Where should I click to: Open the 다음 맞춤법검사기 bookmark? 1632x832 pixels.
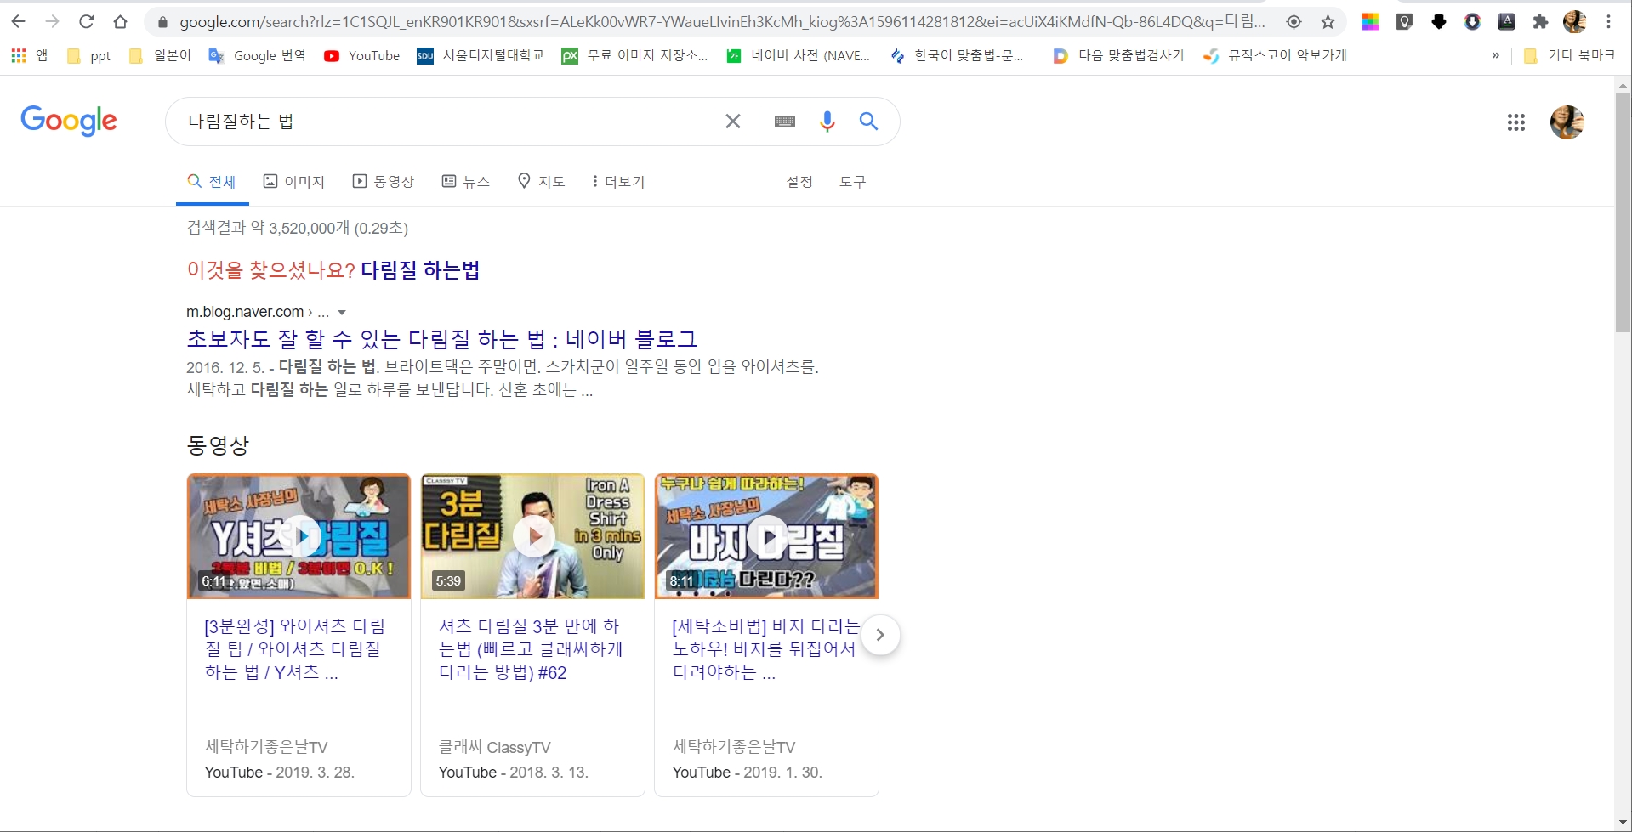1118,56
